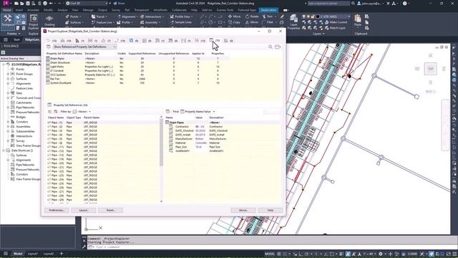Open the workspace Civil 3D dropdown
Viewport: 458px width, 258px height.
[x=87, y=3]
